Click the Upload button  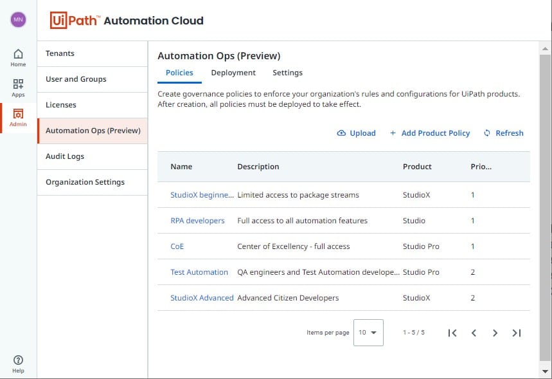coord(356,133)
